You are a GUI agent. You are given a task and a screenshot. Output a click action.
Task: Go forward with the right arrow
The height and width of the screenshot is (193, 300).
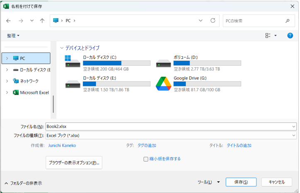coord(21,21)
